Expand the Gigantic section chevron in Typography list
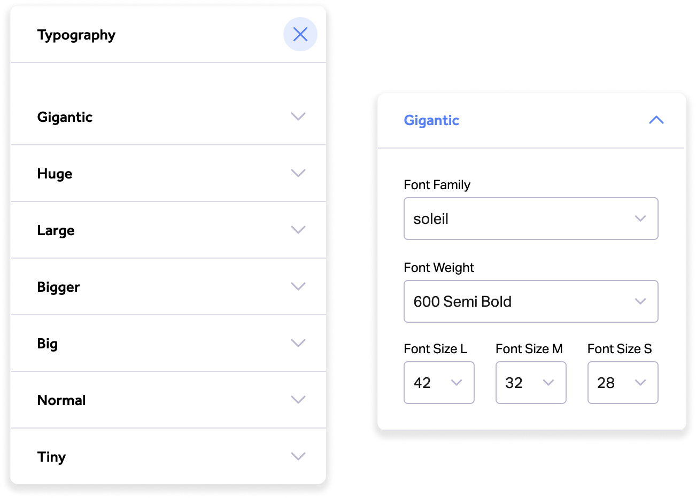Image resolution: width=696 pixels, height=498 pixels. [x=298, y=116]
